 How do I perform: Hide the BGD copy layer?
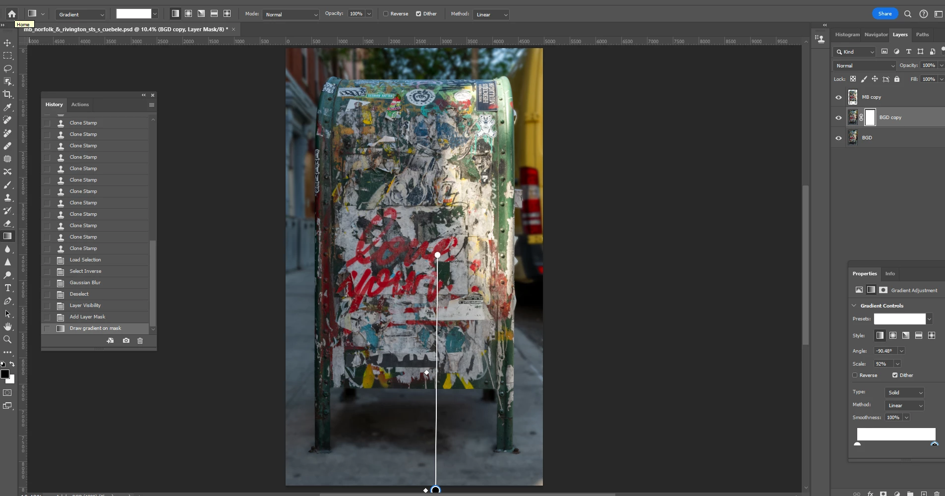point(838,118)
